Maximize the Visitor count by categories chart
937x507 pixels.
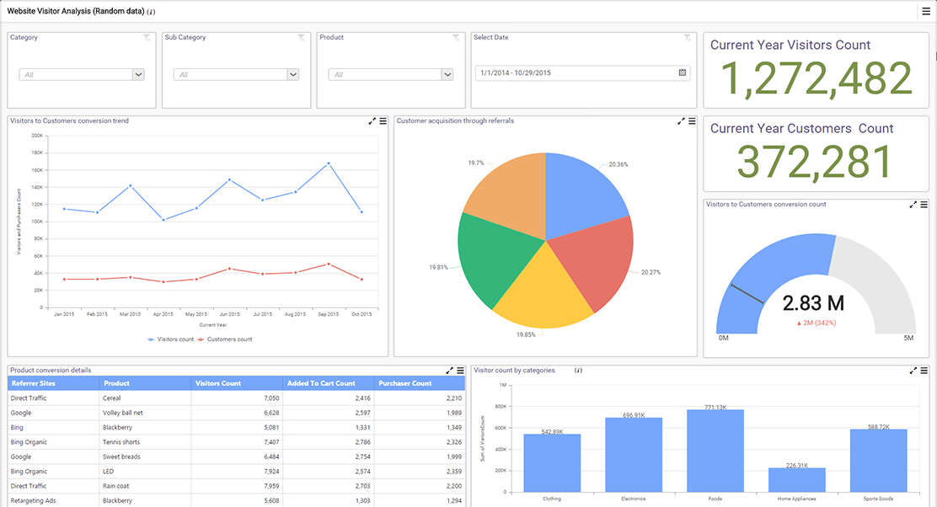coord(913,370)
